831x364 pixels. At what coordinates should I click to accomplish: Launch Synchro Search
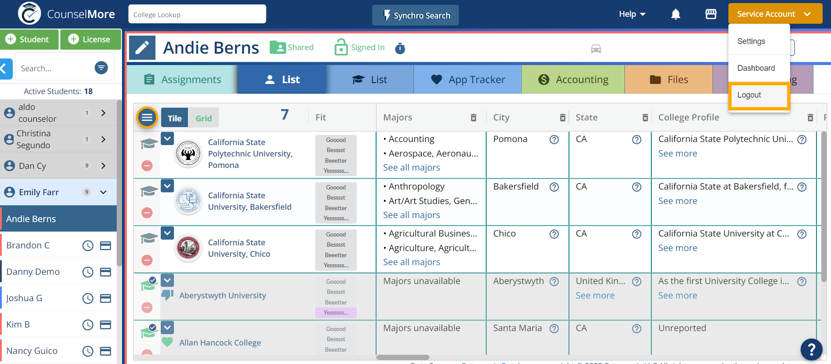click(415, 15)
